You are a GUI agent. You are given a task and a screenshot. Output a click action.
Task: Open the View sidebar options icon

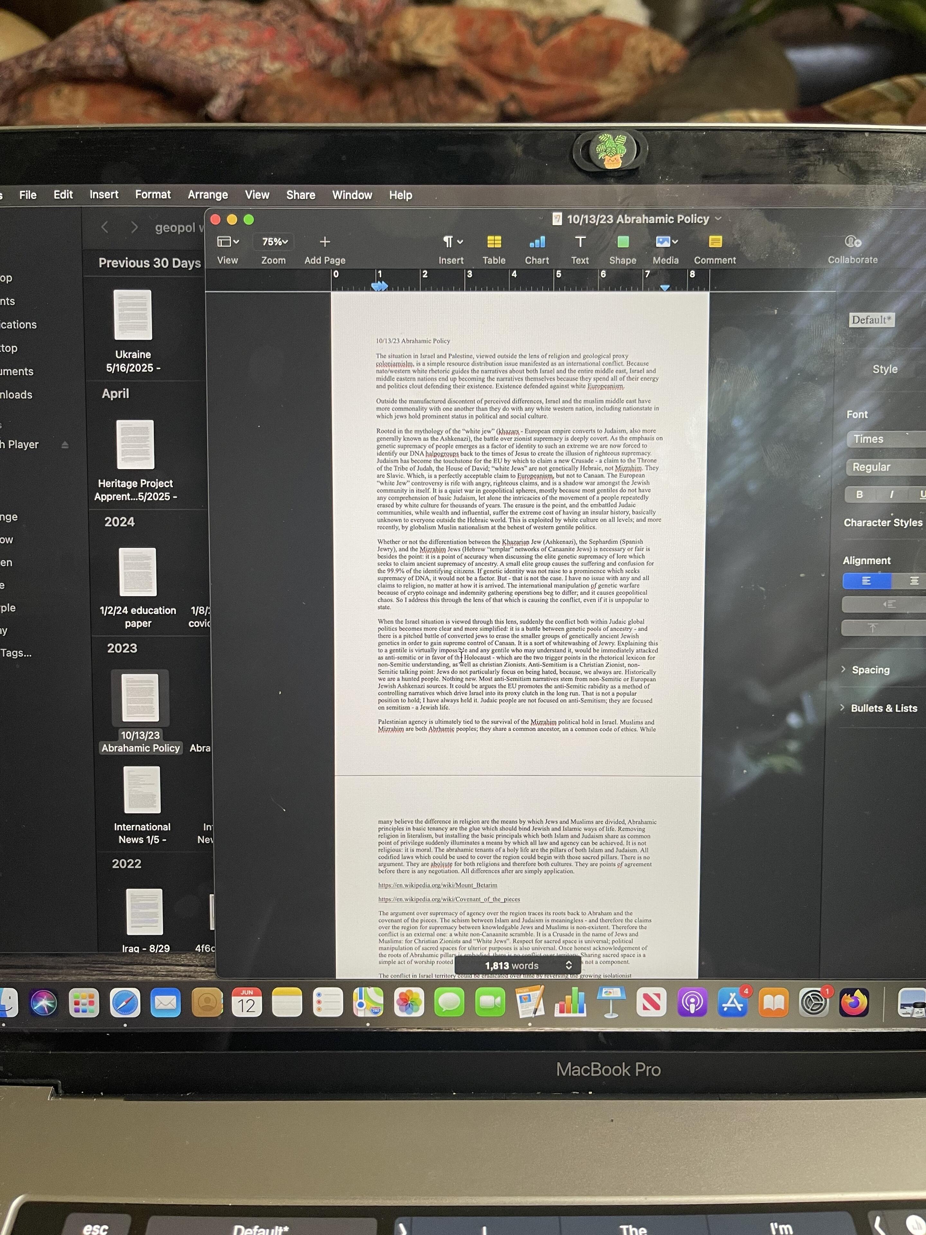coord(228,242)
